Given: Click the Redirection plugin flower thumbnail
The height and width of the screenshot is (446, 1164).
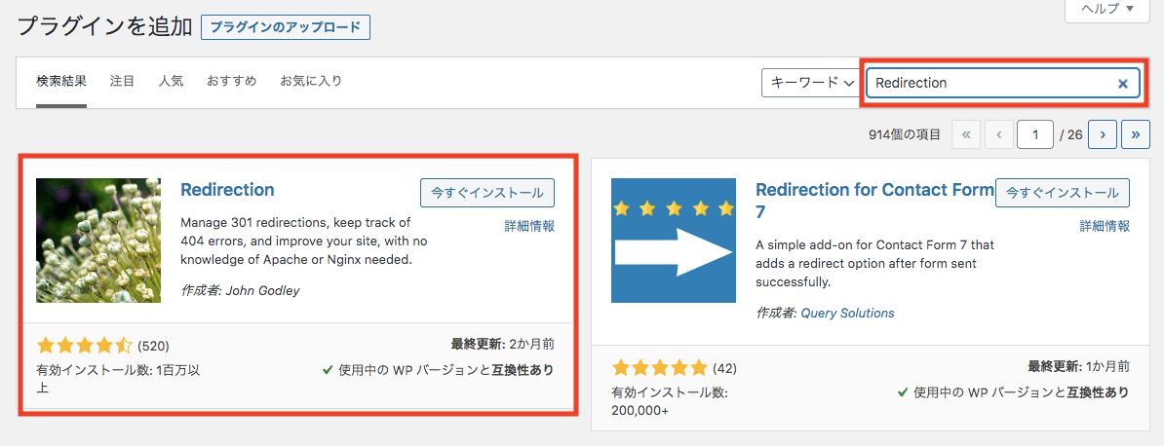Looking at the screenshot, I should 98,241.
